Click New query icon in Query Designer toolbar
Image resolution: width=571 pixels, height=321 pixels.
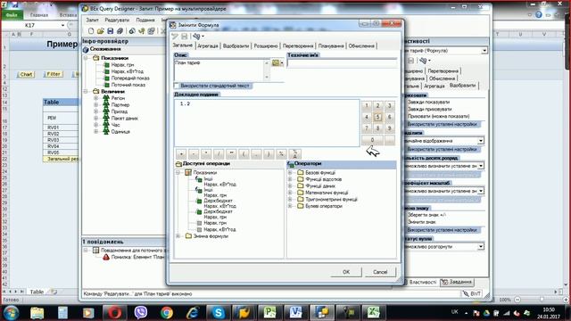click(91, 31)
